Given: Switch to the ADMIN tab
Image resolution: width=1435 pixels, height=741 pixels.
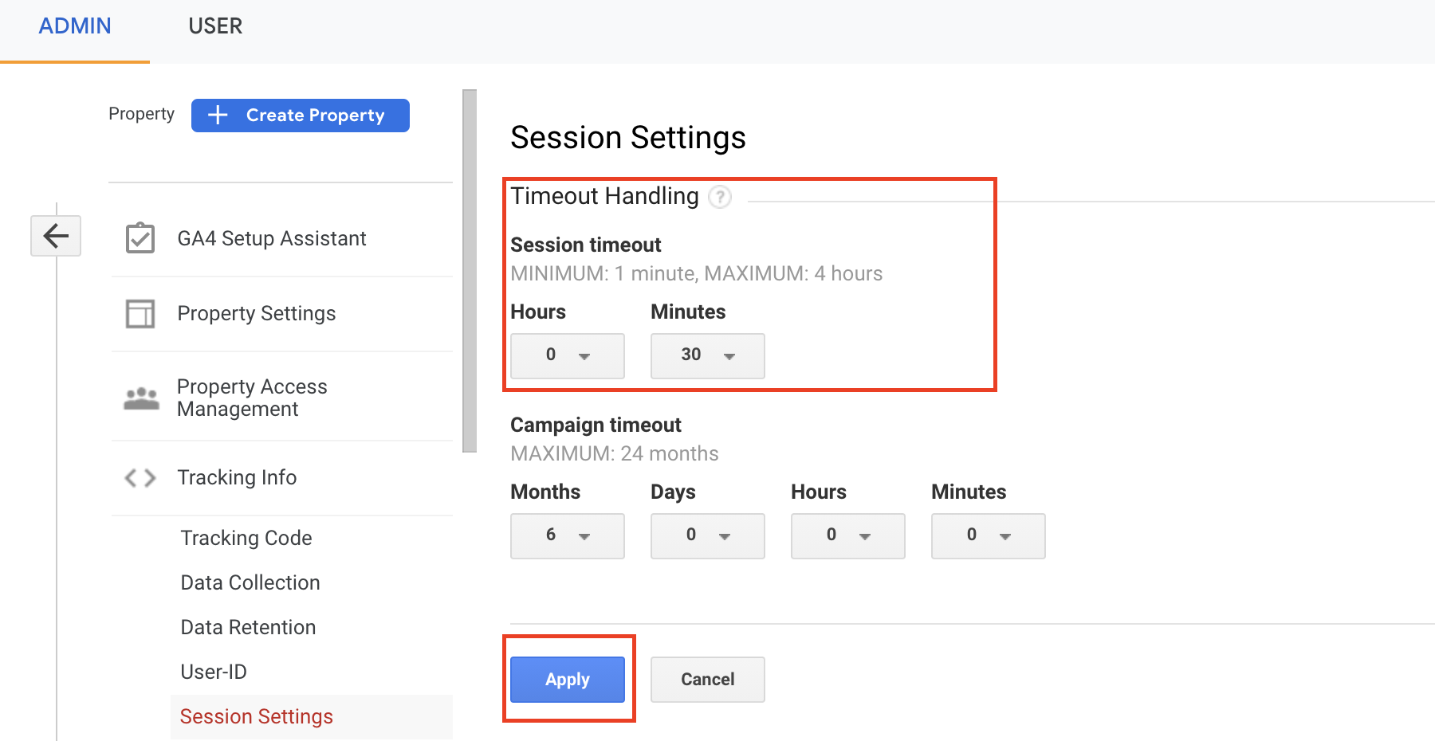Looking at the screenshot, I should pos(75,25).
